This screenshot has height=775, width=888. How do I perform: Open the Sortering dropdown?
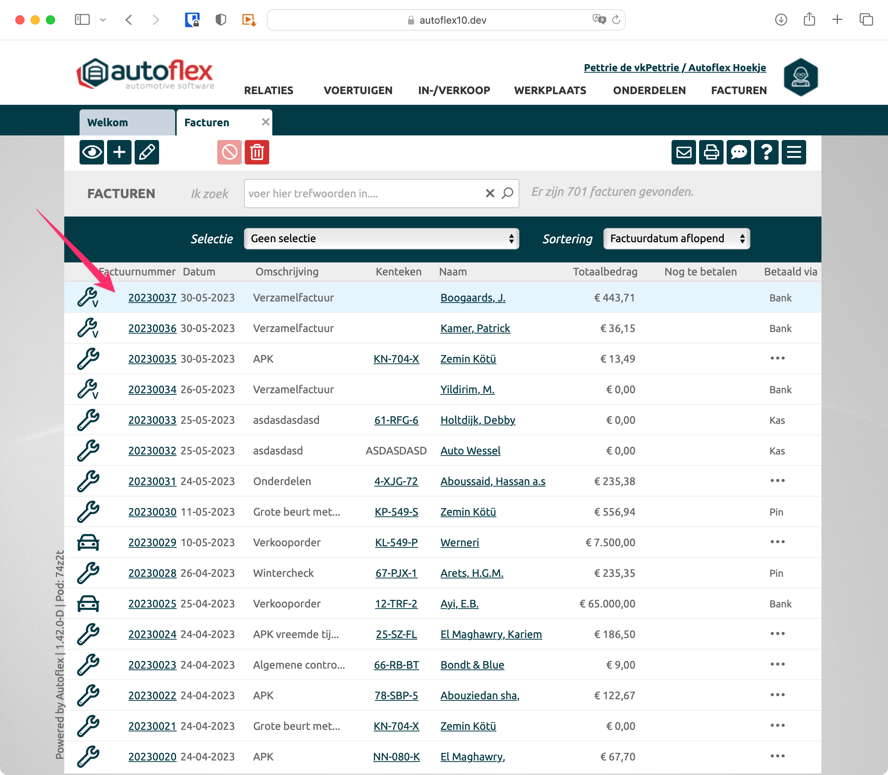coord(677,239)
